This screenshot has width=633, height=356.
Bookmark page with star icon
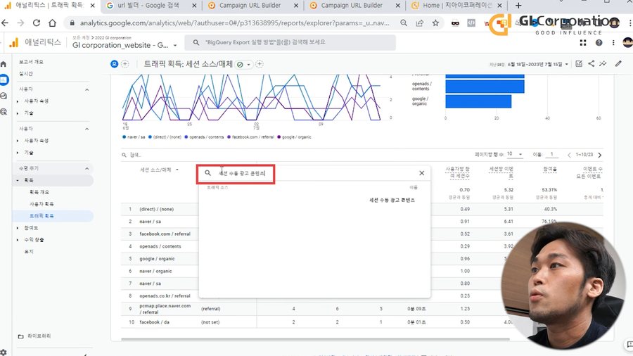435,23
